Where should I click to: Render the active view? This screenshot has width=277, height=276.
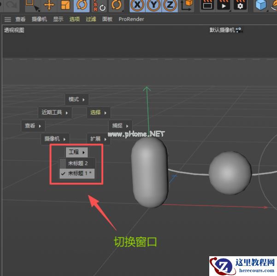[207, 6]
